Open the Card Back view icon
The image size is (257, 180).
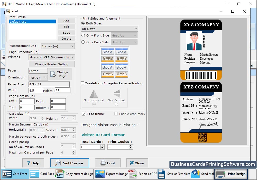point(34,174)
